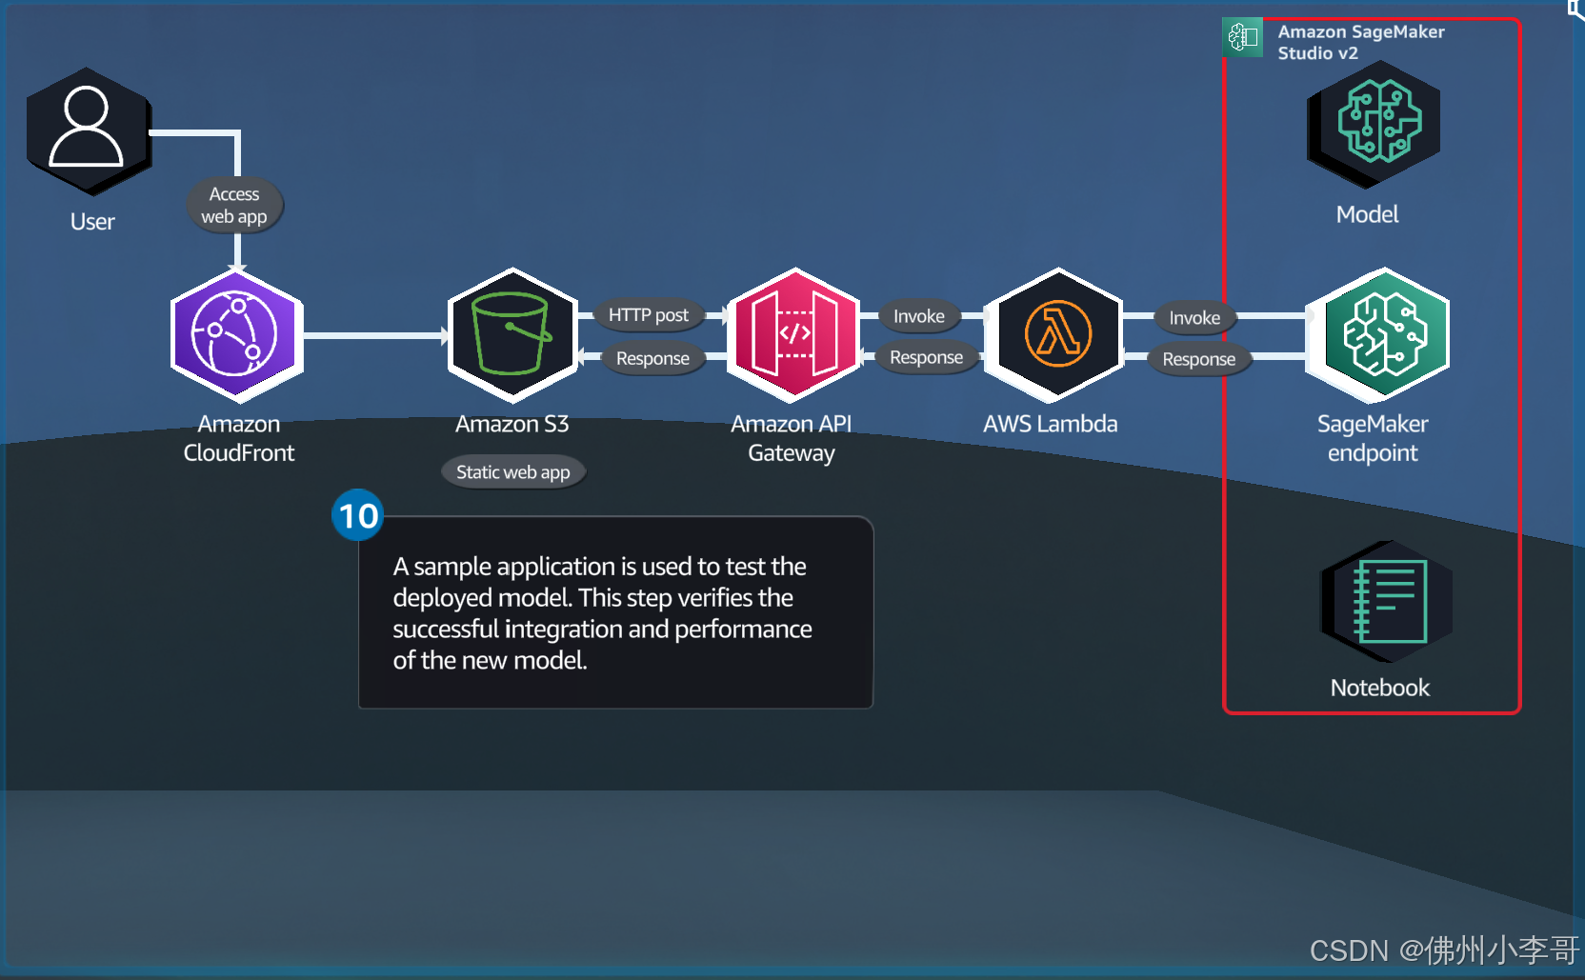
Task: Select the SageMaker endpoint text label
Action: (1373, 438)
